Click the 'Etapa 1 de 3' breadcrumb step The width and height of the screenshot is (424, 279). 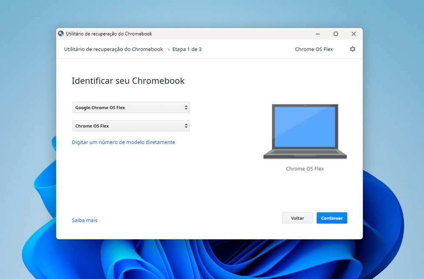[x=187, y=49]
